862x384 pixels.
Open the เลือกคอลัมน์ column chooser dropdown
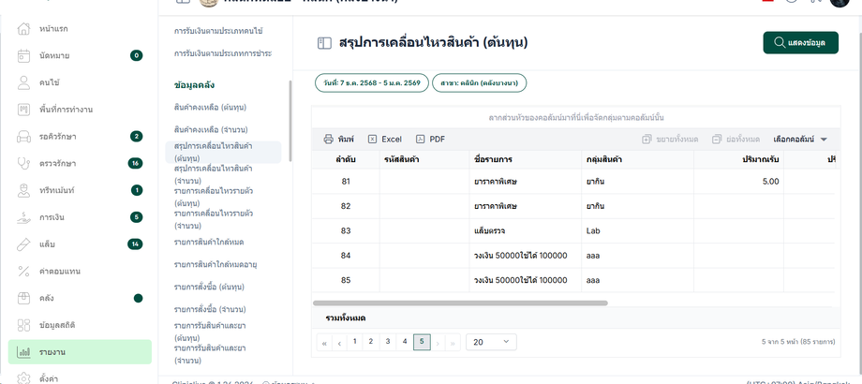800,139
